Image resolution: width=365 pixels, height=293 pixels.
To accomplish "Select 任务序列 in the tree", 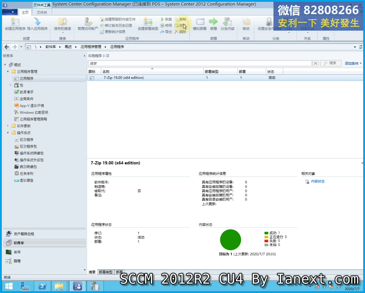I will coord(27,174).
